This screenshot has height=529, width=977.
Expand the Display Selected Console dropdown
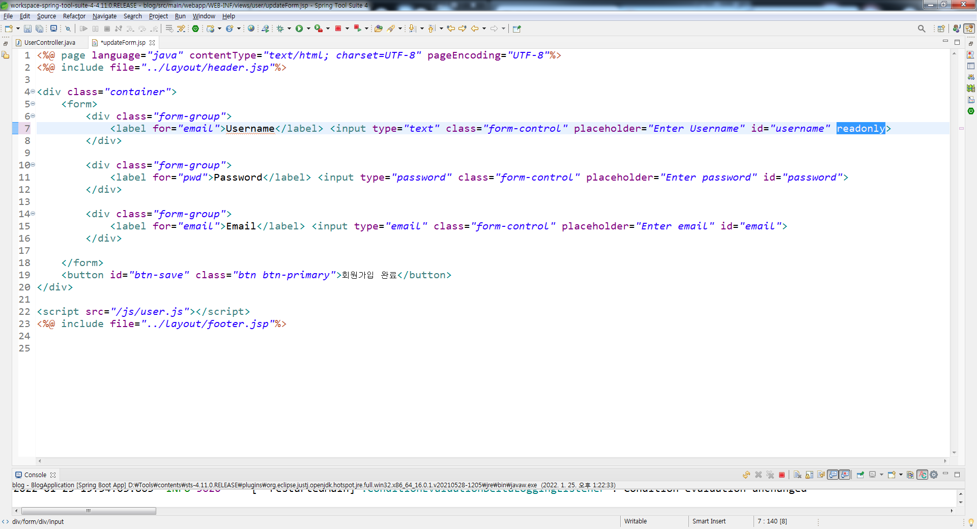click(881, 475)
